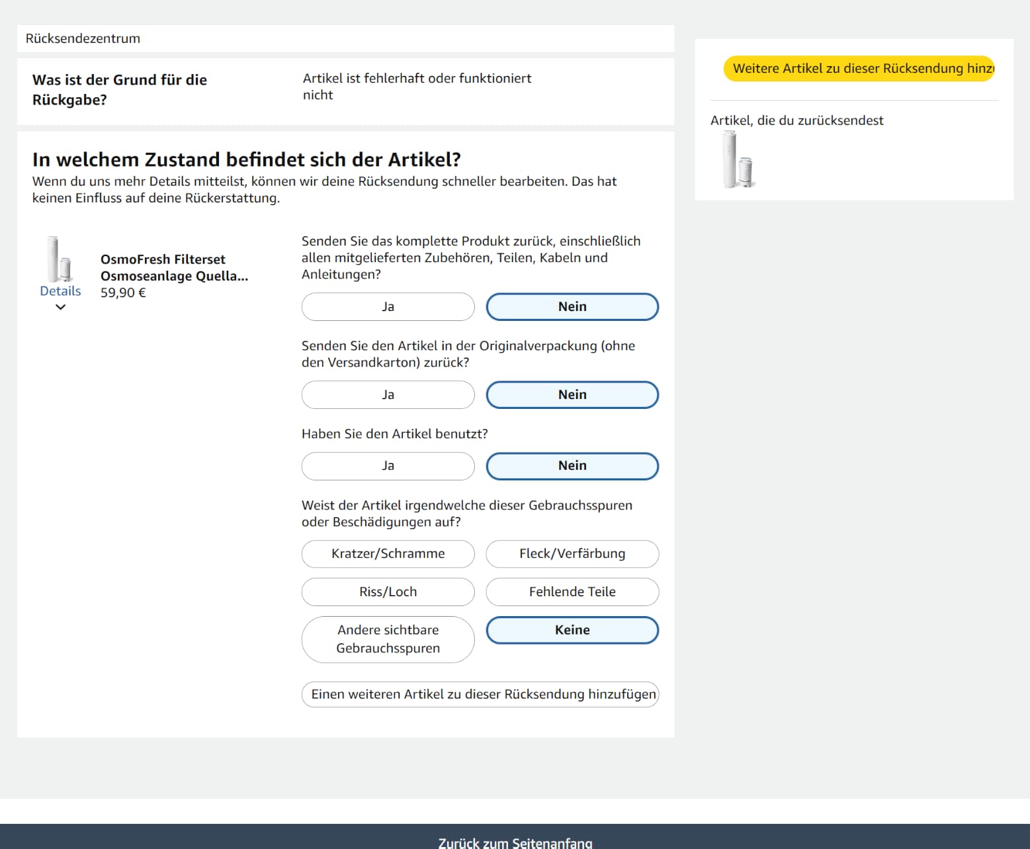
Task: Select the Riss/Loch damage option
Action: (388, 592)
